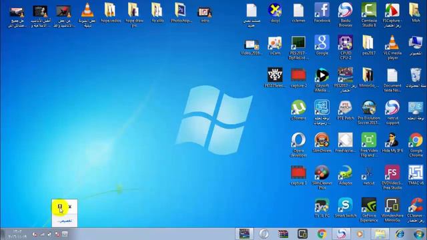The image size is (427, 240).
Task: Open the Facebook desktop shortcut
Action: point(322,13)
